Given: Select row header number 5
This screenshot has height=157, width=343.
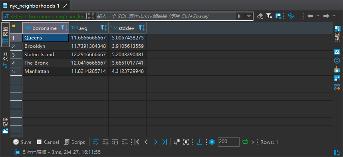Looking at the screenshot, I should [16, 71].
